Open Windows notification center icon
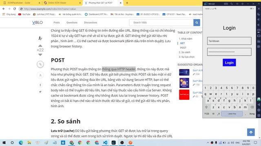The height and width of the screenshot is (146, 261). point(256,142)
